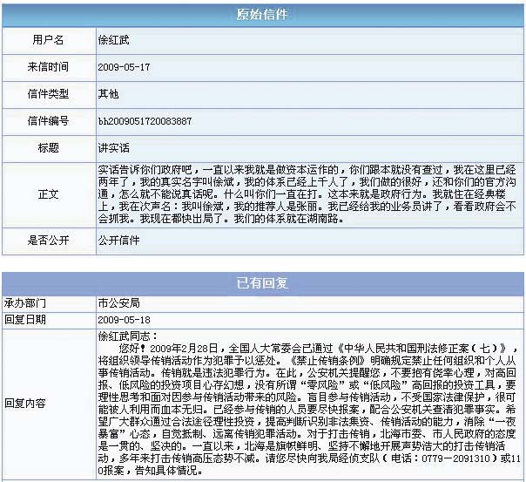The height and width of the screenshot is (482, 526).
Task: Click the 信件类型 label
Action: pyautogui.click(x=49, y=93)
